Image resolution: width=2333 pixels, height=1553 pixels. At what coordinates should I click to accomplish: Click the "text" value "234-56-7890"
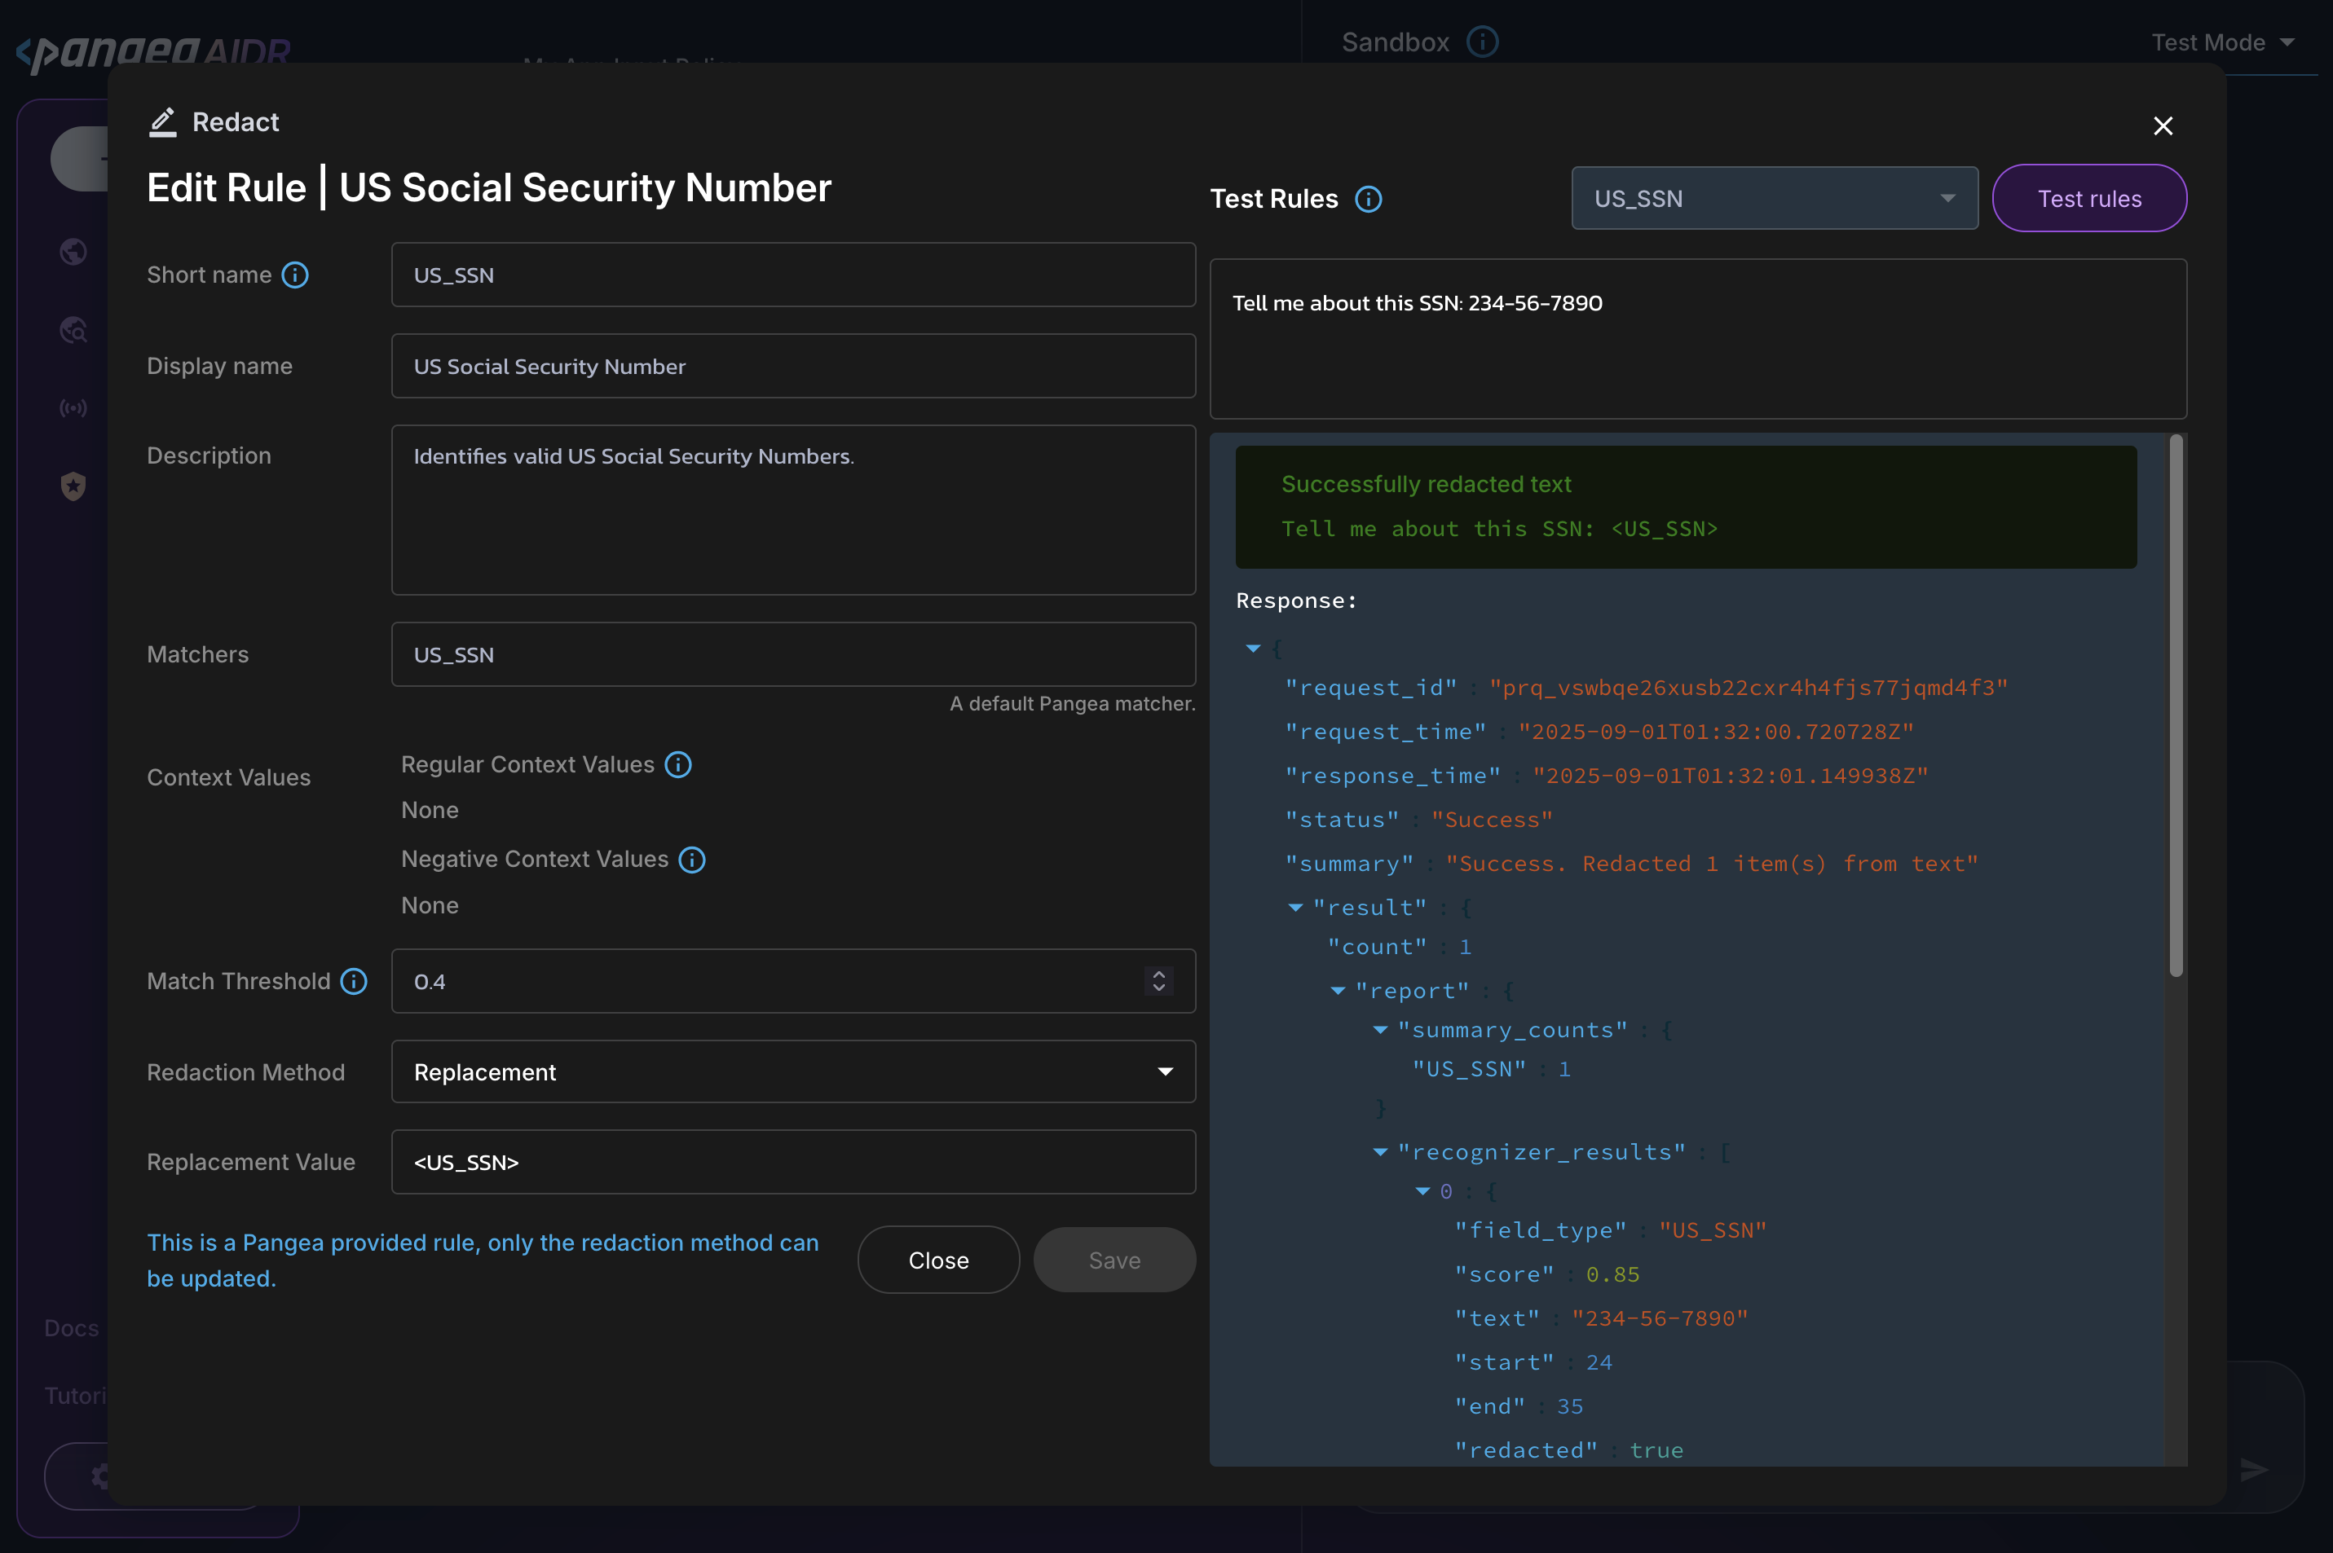[1660, 1319]
